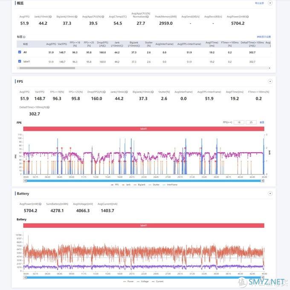290x290 pixels.
Task: Open help icon beside Avg(Power) in overview
Action: coord(247,17)
